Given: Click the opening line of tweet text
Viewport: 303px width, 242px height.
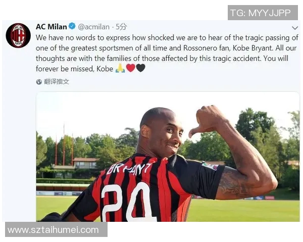Looking at the screenshot, I should pyautogui.click(x=167, y=38).
